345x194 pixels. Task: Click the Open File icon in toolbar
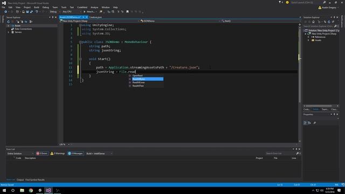23,12
